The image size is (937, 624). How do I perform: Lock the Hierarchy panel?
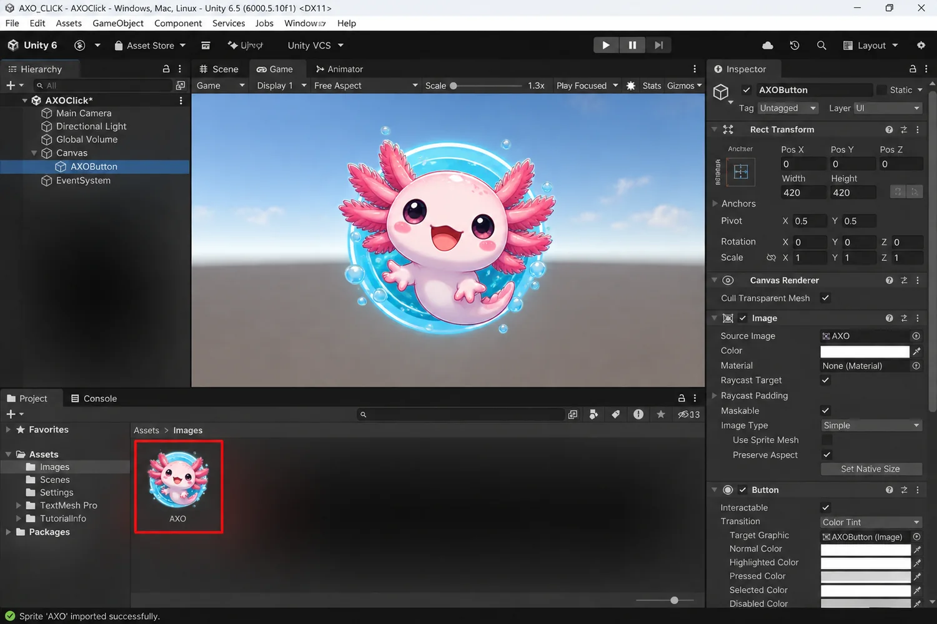pos(166,69)
